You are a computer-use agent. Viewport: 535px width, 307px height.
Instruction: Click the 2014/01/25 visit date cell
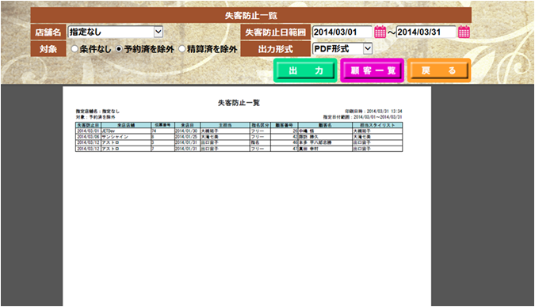tap(187, 137)
